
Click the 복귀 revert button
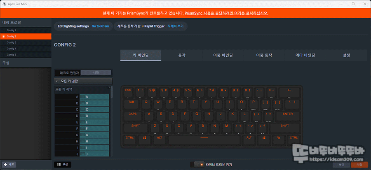341,164
